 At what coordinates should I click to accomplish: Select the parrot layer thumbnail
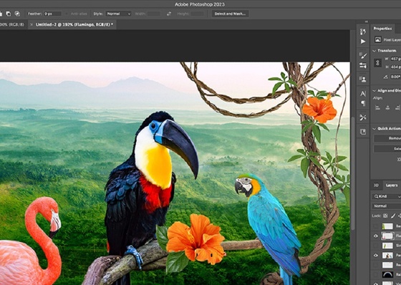(387, 256)
